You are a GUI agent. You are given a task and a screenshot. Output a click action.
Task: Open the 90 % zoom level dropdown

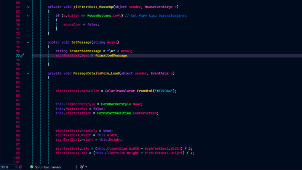point(16,167)
